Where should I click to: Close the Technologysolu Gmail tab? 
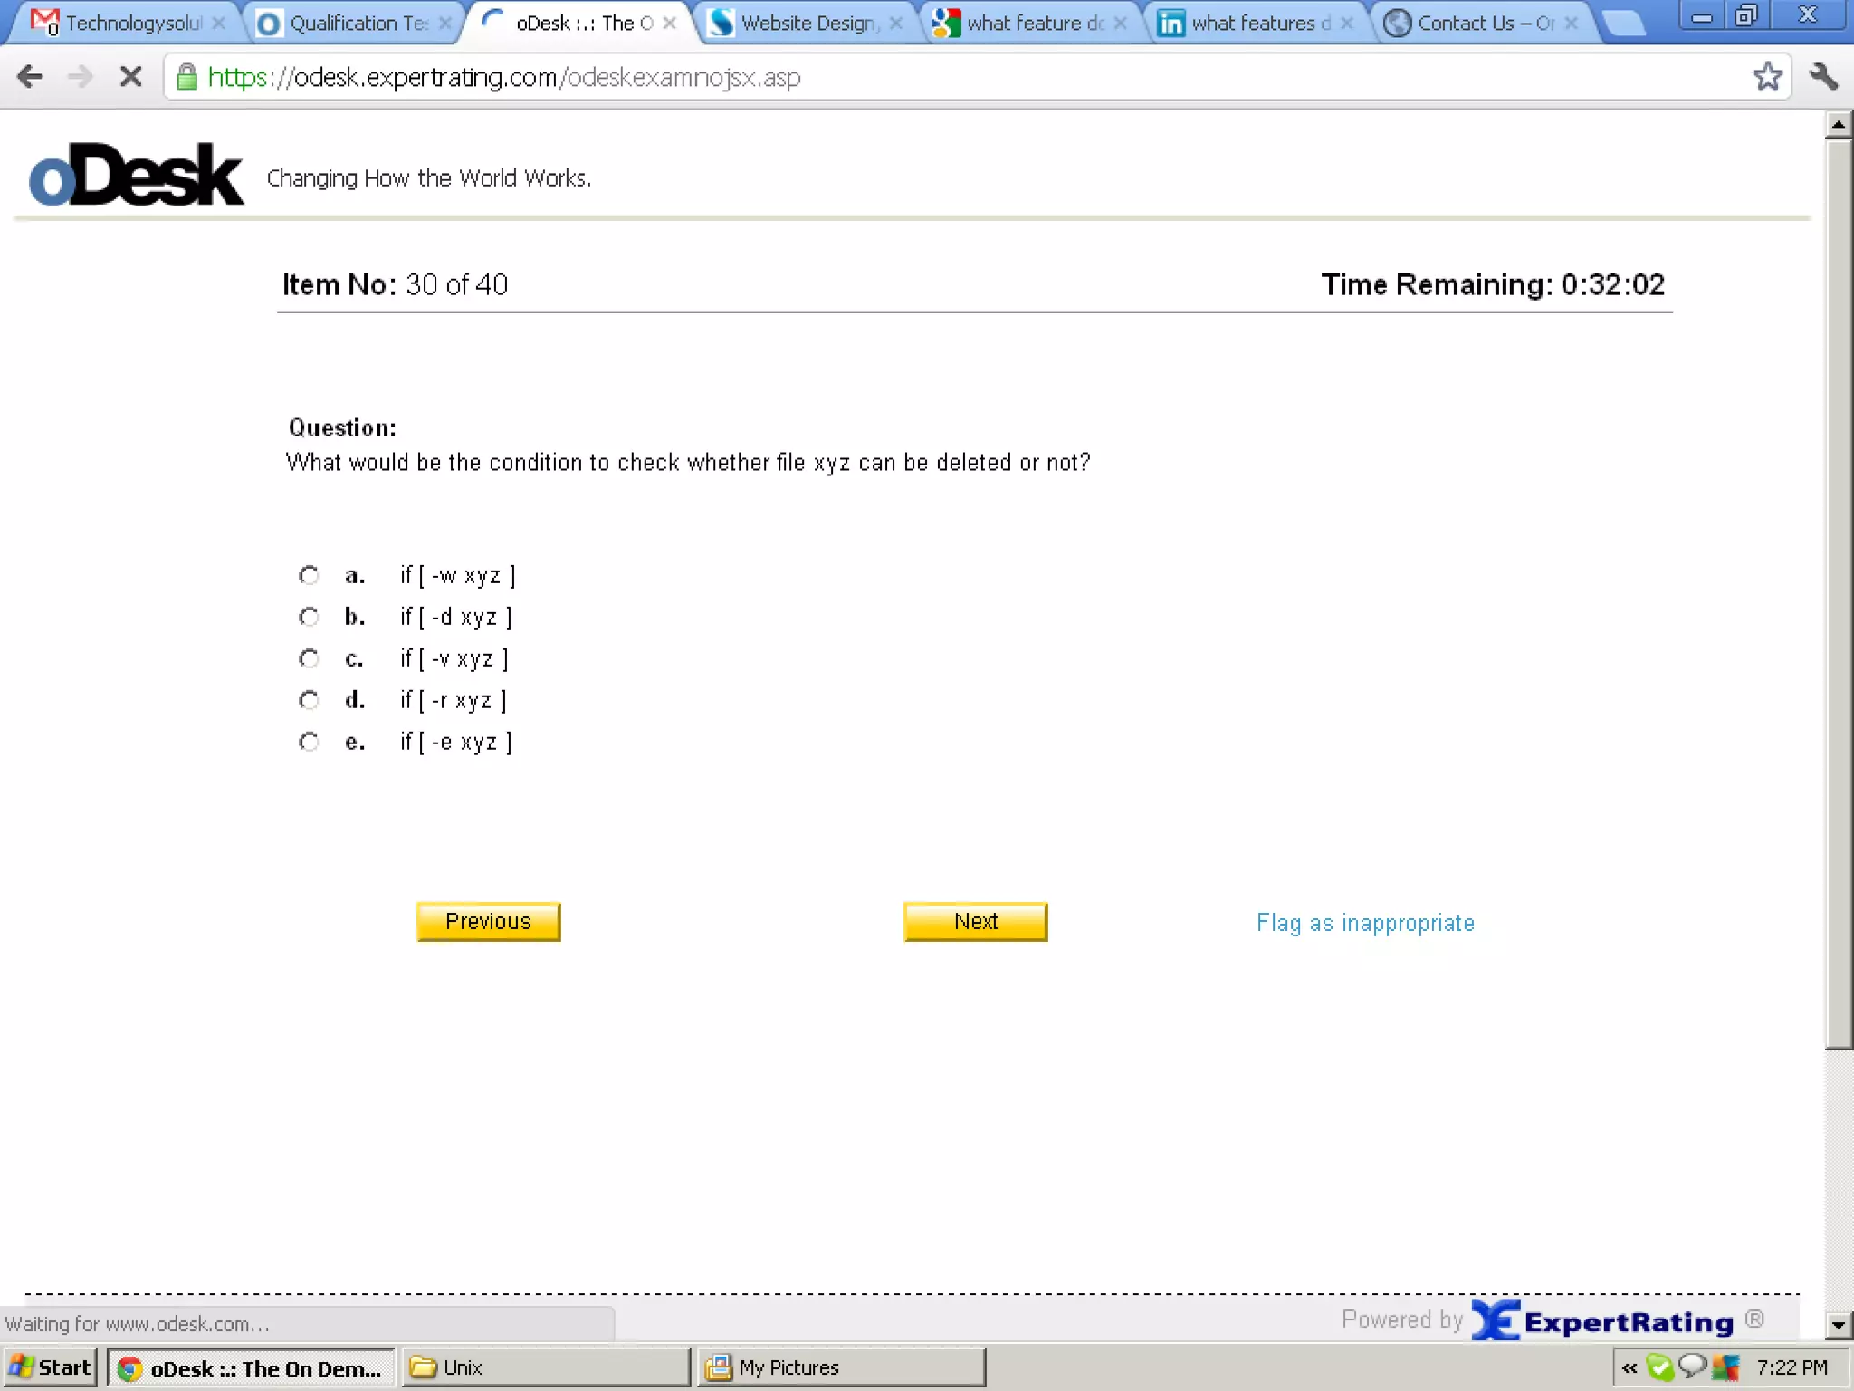click(x=219, y=24)
